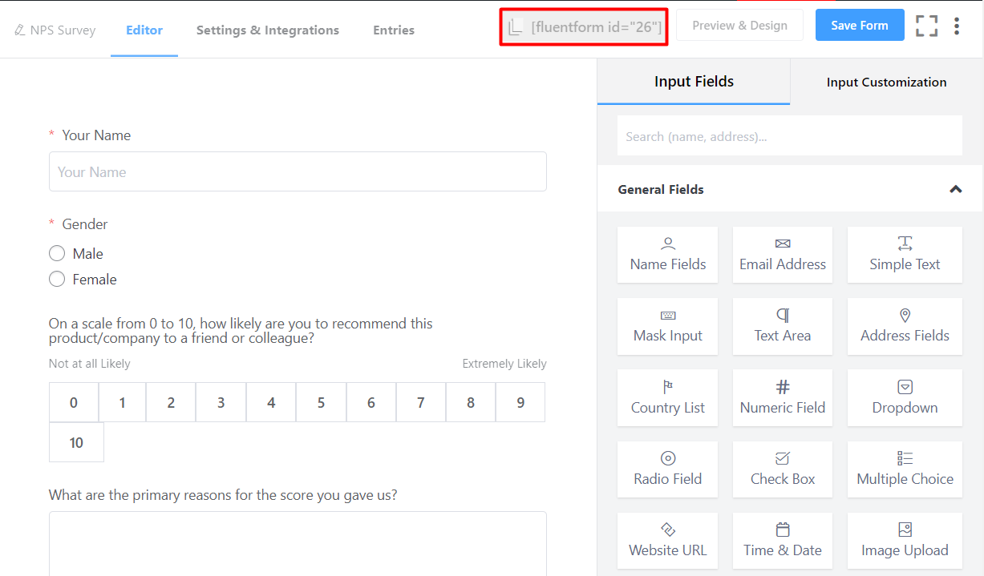Image resolution: width=984 pixels, height=576 pixels.
Task: Open the three-dot options menu
Action: click(x=958, y=26)
